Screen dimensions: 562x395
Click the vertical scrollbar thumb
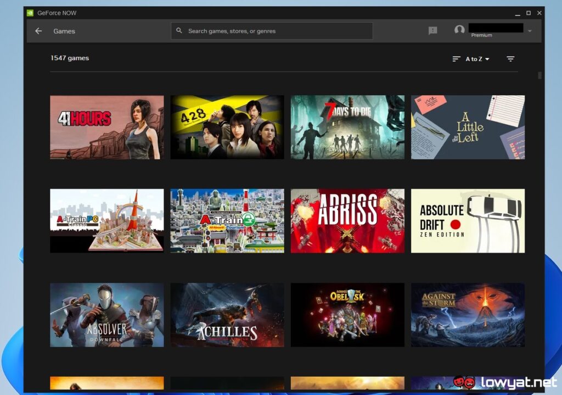pos(539,75)
